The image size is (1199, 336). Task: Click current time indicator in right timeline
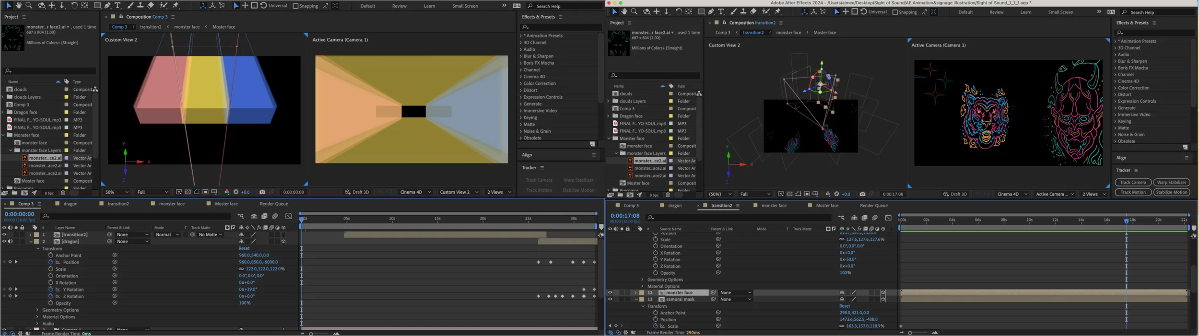coord(1126,221)
